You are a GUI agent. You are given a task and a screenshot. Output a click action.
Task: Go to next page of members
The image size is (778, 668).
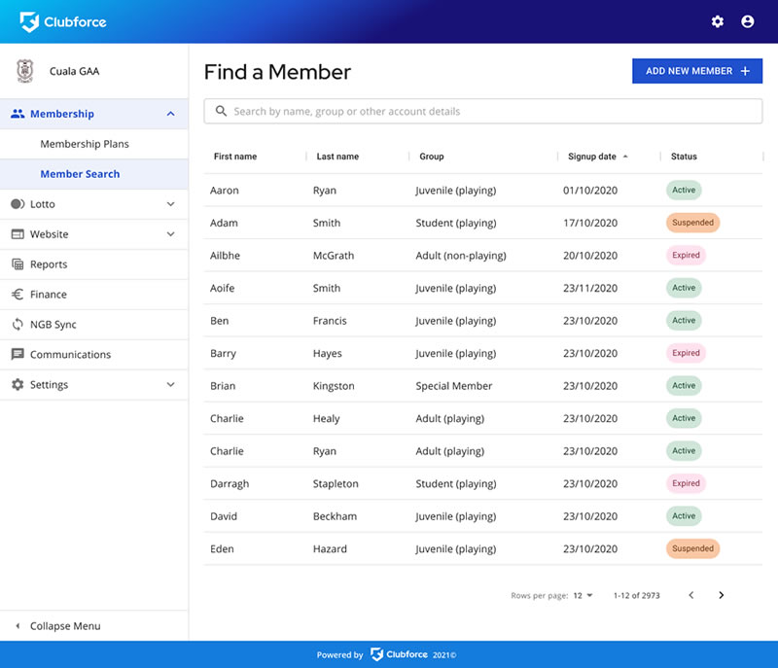(x=721, y=595)
